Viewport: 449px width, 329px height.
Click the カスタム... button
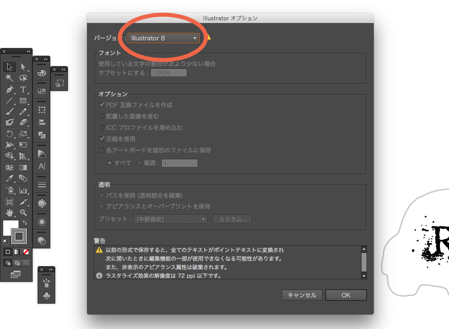pos(232,219)
